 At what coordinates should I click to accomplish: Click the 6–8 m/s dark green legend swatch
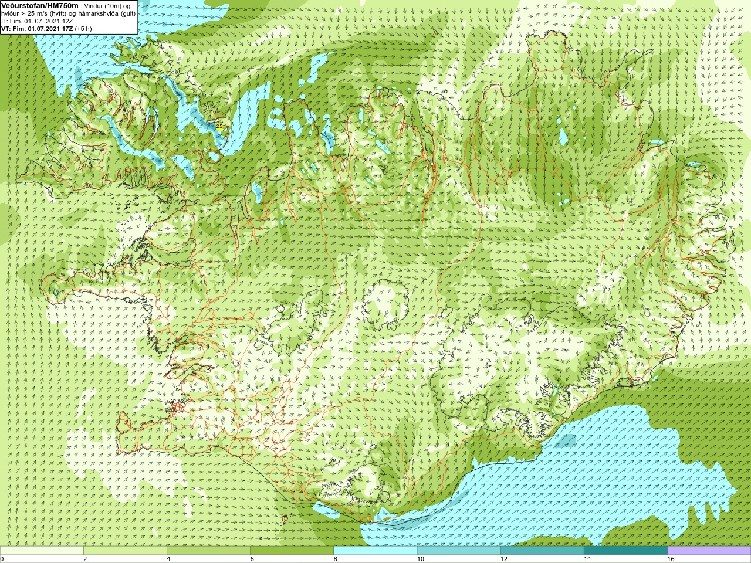click(x=292, y=551)
